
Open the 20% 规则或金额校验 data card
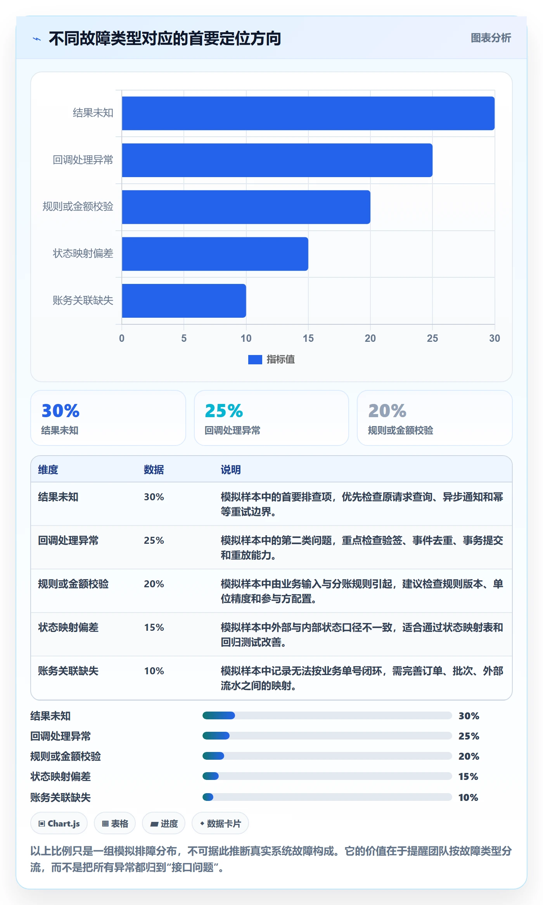coord(435,418)
